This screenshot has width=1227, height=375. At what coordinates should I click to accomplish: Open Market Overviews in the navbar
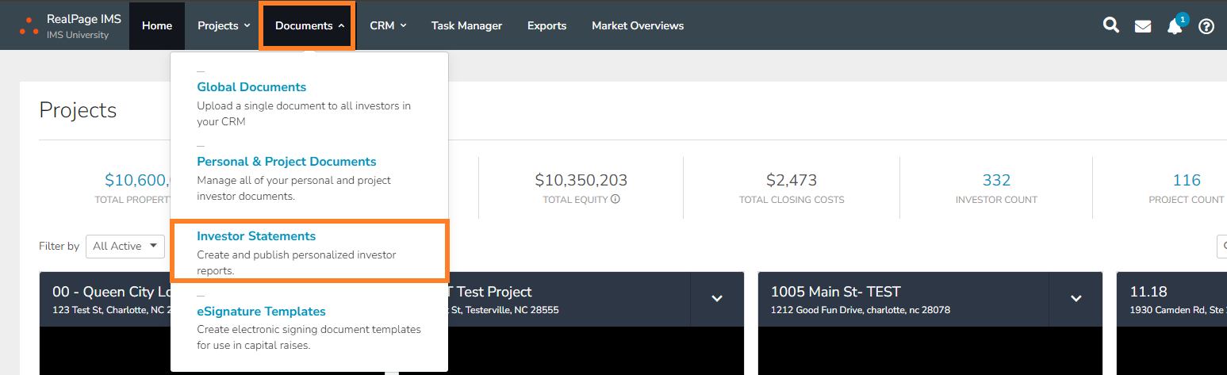click(x=638, y=25)
